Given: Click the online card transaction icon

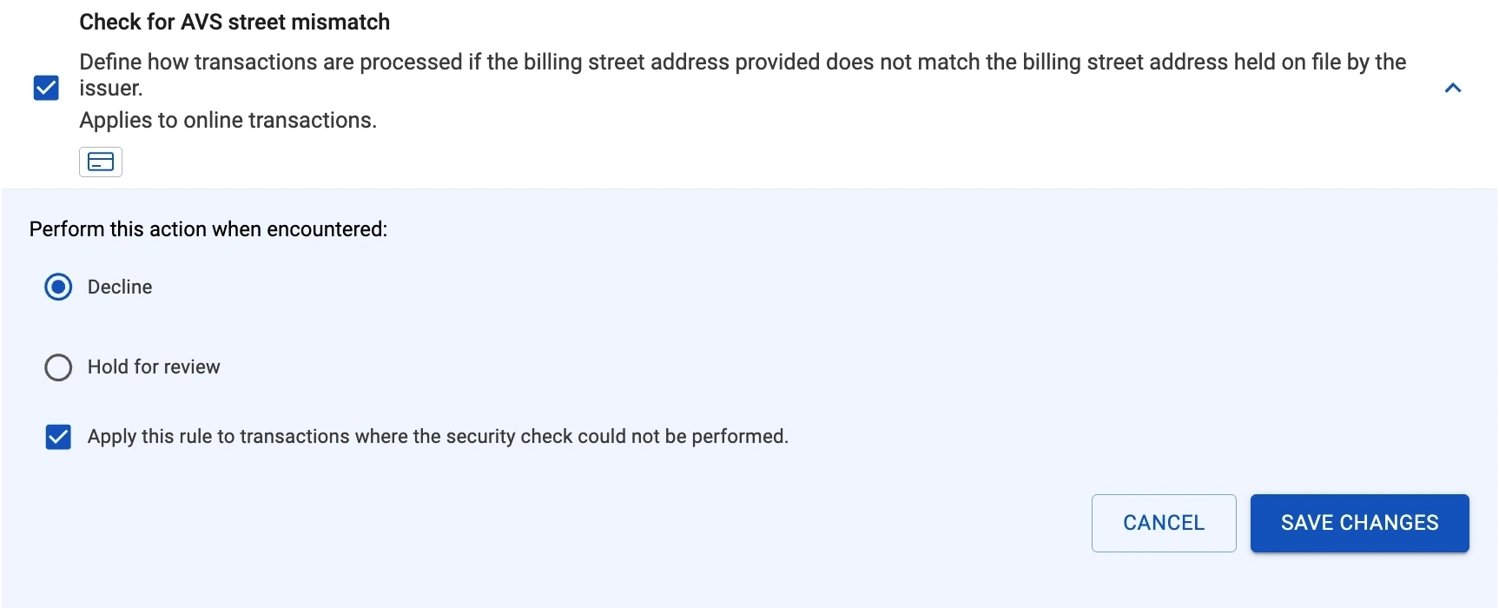Looking at the screenshot, I should tap(101, 162).
